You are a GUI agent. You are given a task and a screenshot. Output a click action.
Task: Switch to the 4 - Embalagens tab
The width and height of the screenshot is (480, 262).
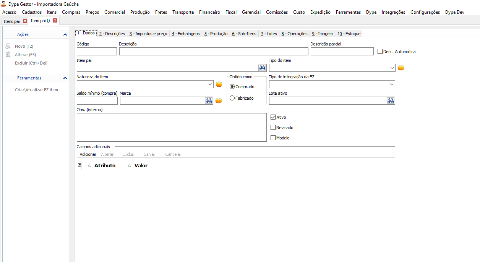186,34
